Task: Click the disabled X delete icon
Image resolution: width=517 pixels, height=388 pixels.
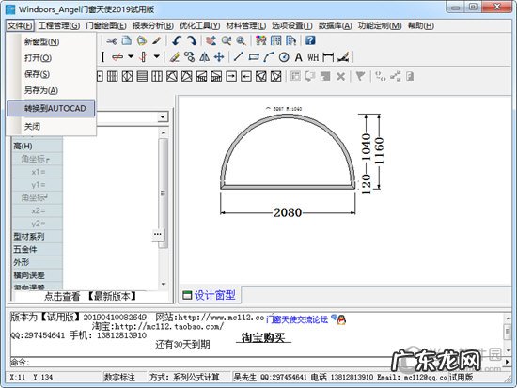Action: 340,77
